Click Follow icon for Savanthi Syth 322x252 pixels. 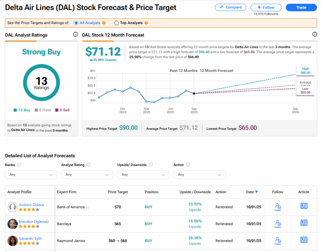point(278,240)
